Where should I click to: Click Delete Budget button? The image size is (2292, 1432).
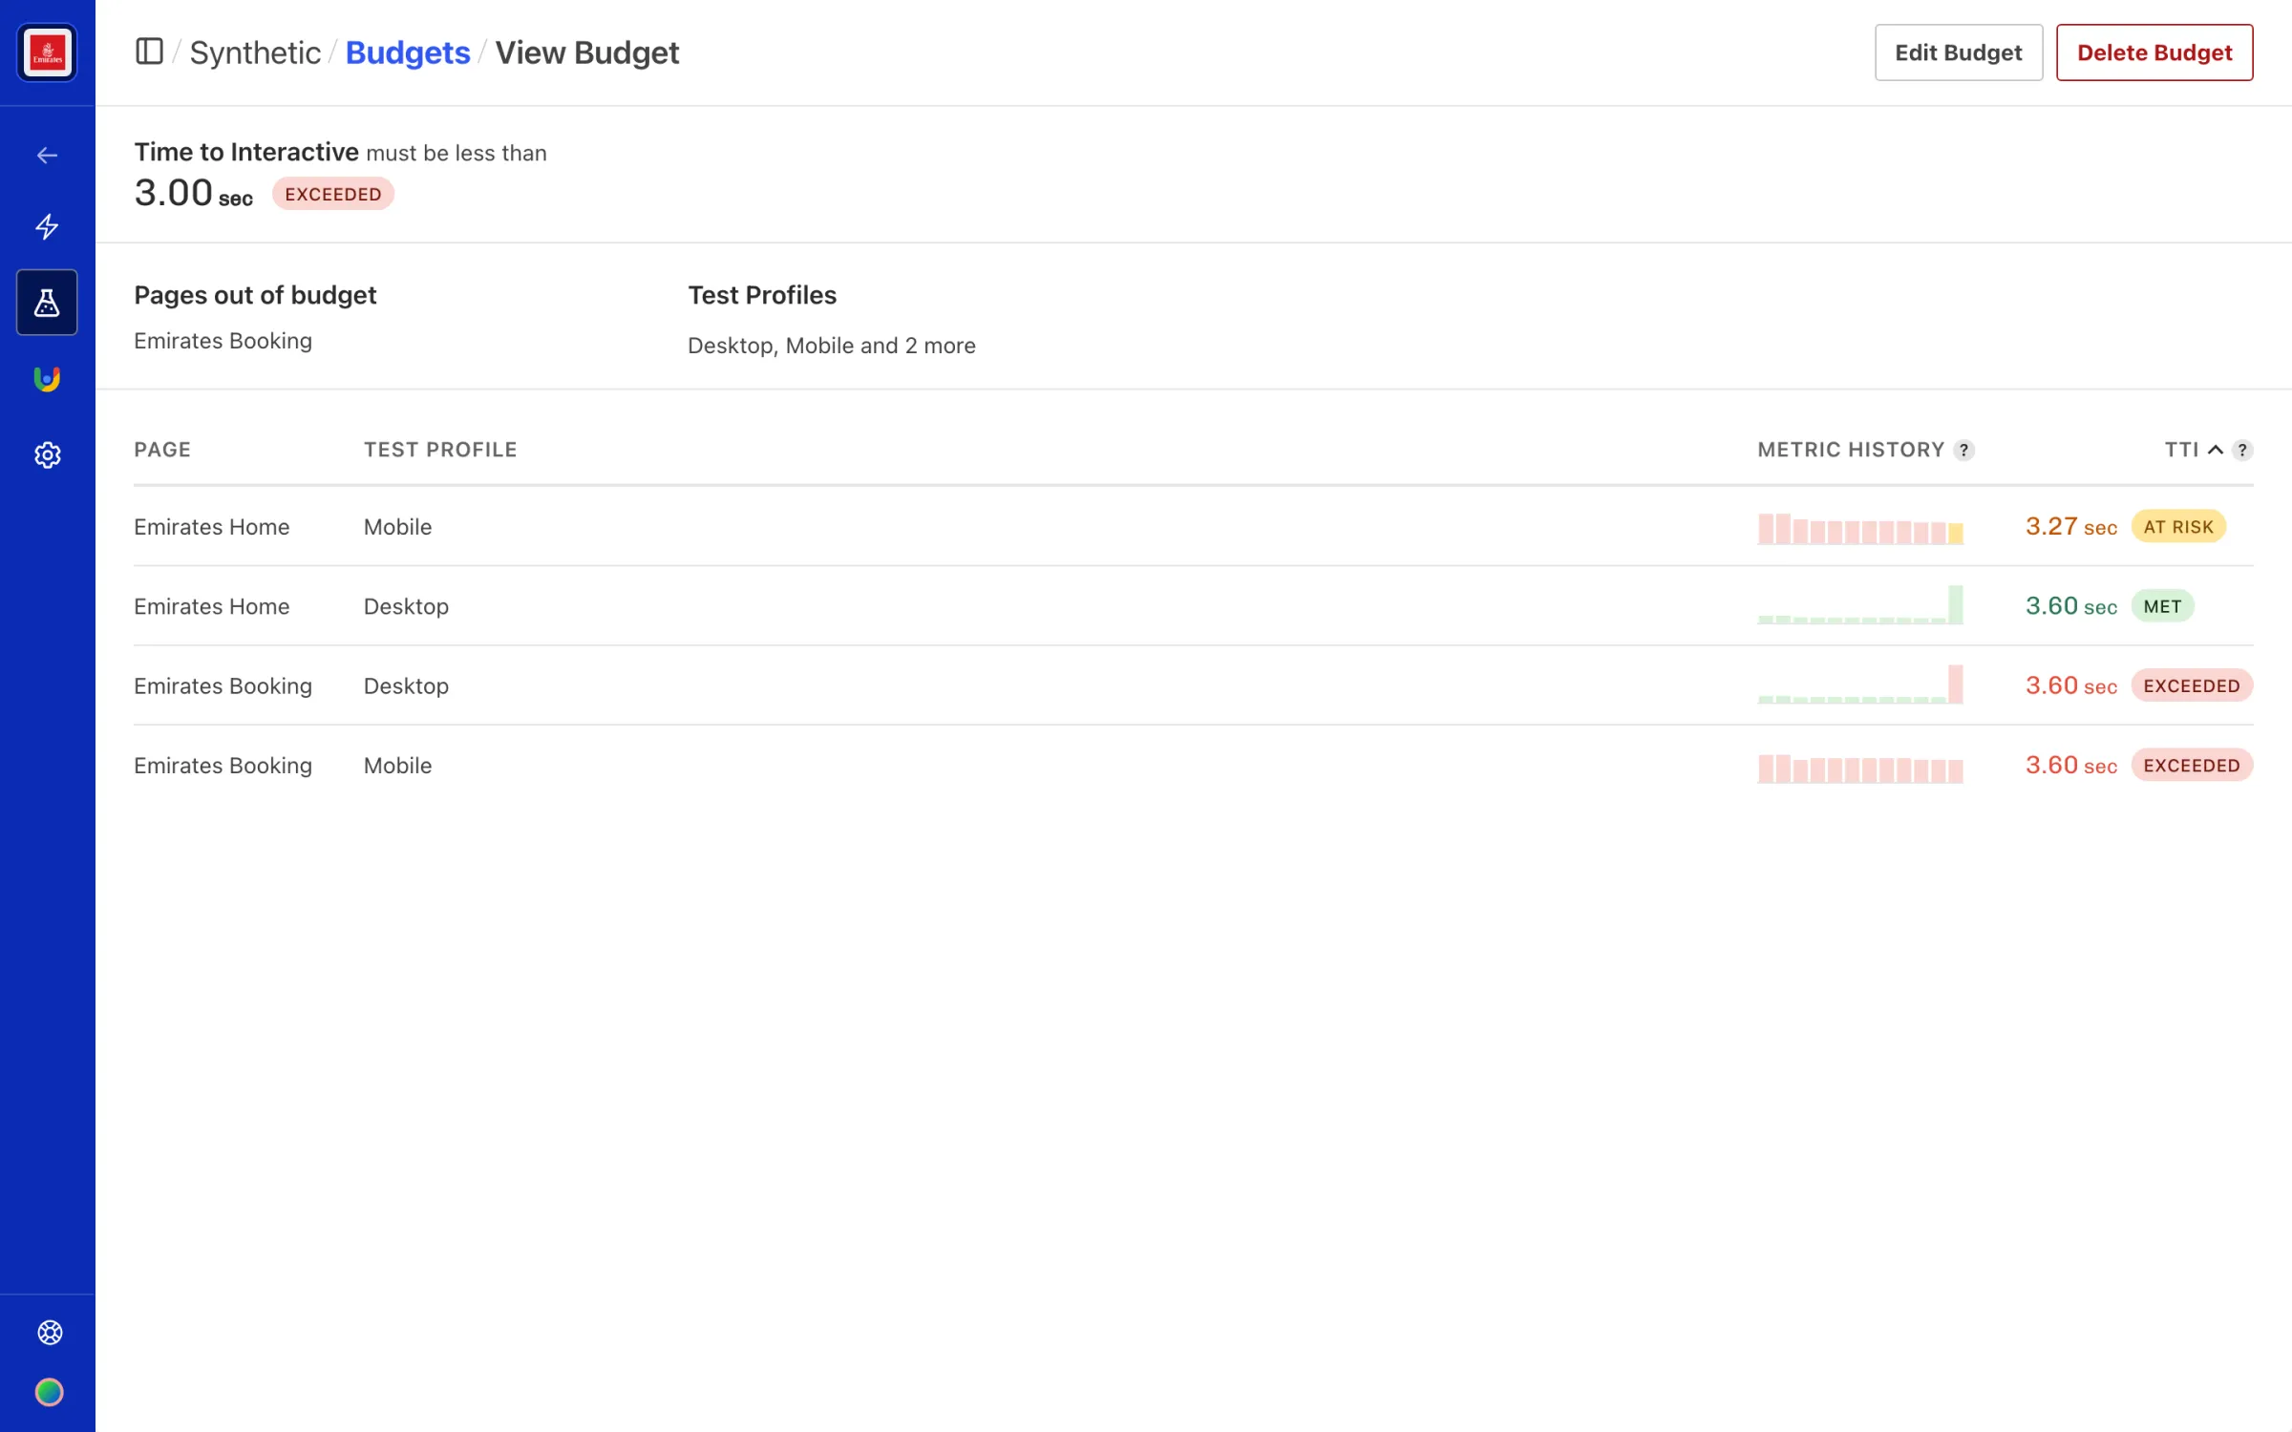pyautogui.click(x=2154, y=53)
